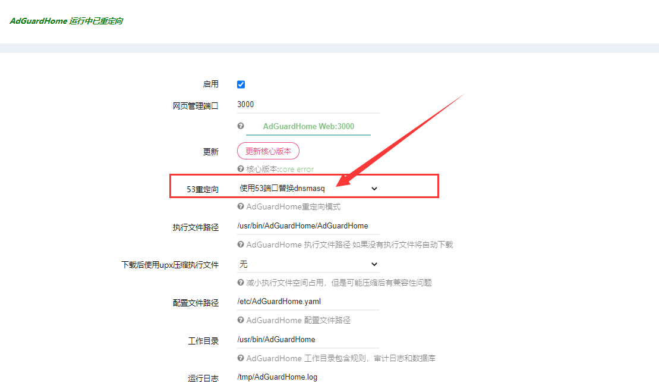
Task: Click the 执行文件路径 label
Action: click(196, 227)
